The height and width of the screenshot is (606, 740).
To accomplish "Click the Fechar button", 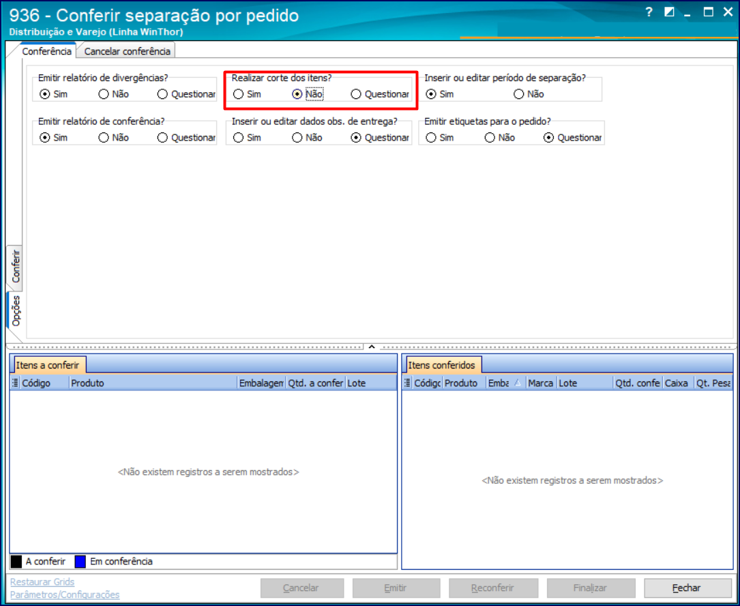I will 687,588.
